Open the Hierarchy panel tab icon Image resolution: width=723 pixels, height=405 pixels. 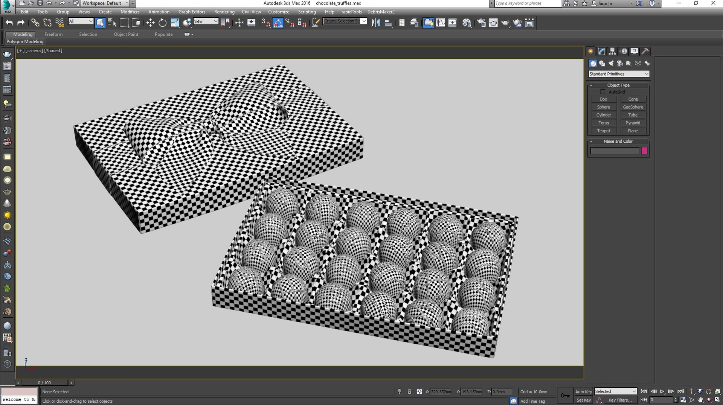point(612,51)
